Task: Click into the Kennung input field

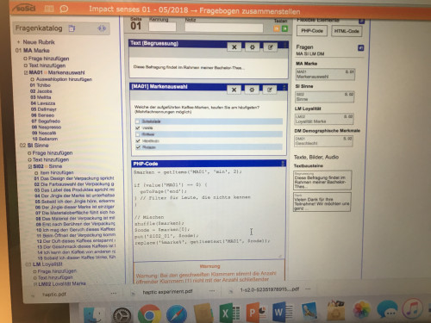Action: (162, 27)
